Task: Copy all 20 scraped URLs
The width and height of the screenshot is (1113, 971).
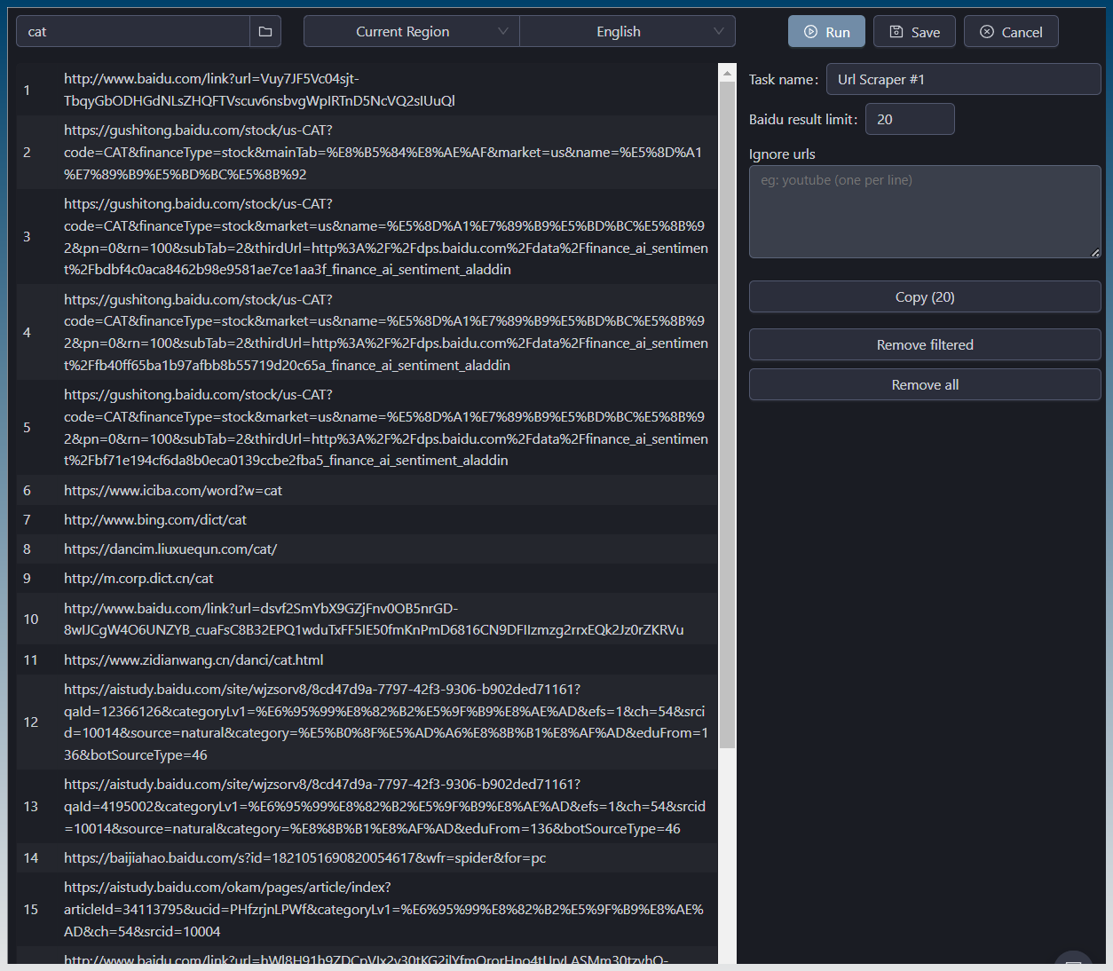Action: [924, 297]
